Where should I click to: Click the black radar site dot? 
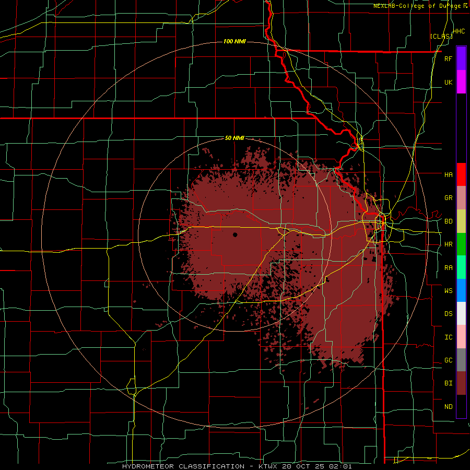coord(235,234)
